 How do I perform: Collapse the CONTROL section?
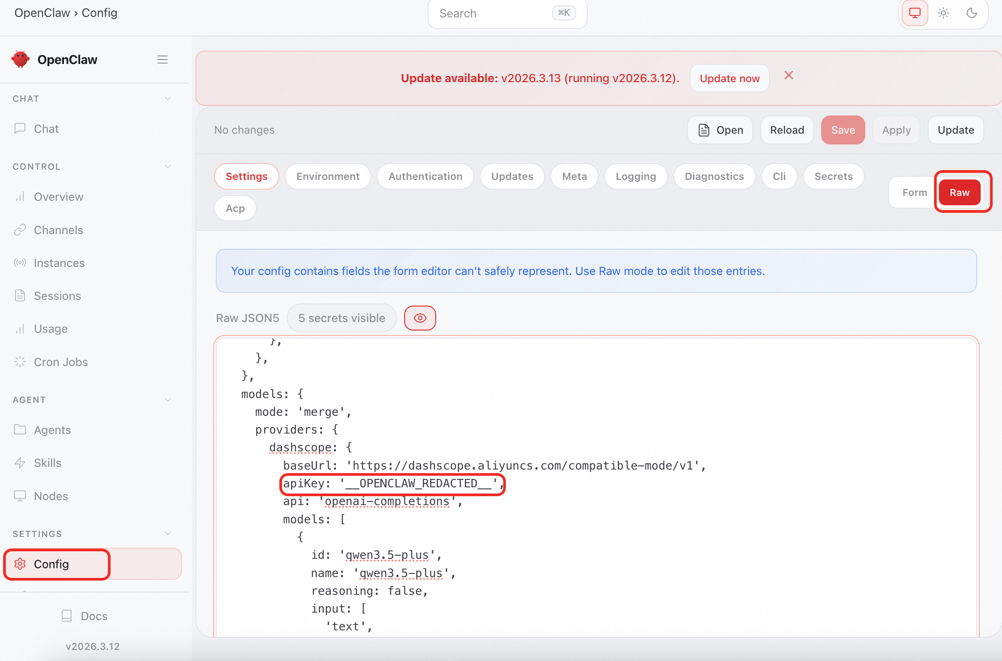tap(168, 167)
